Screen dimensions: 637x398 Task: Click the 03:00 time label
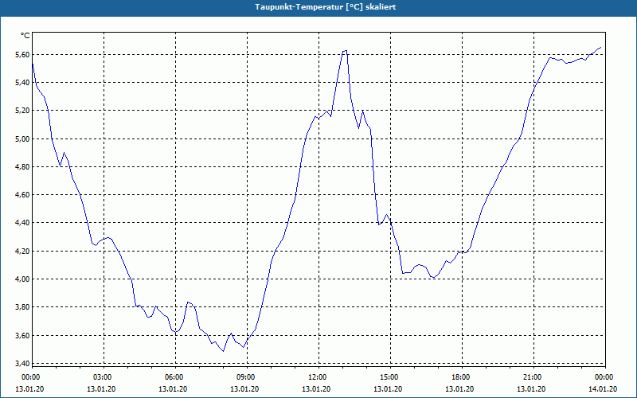coord(102,377)
